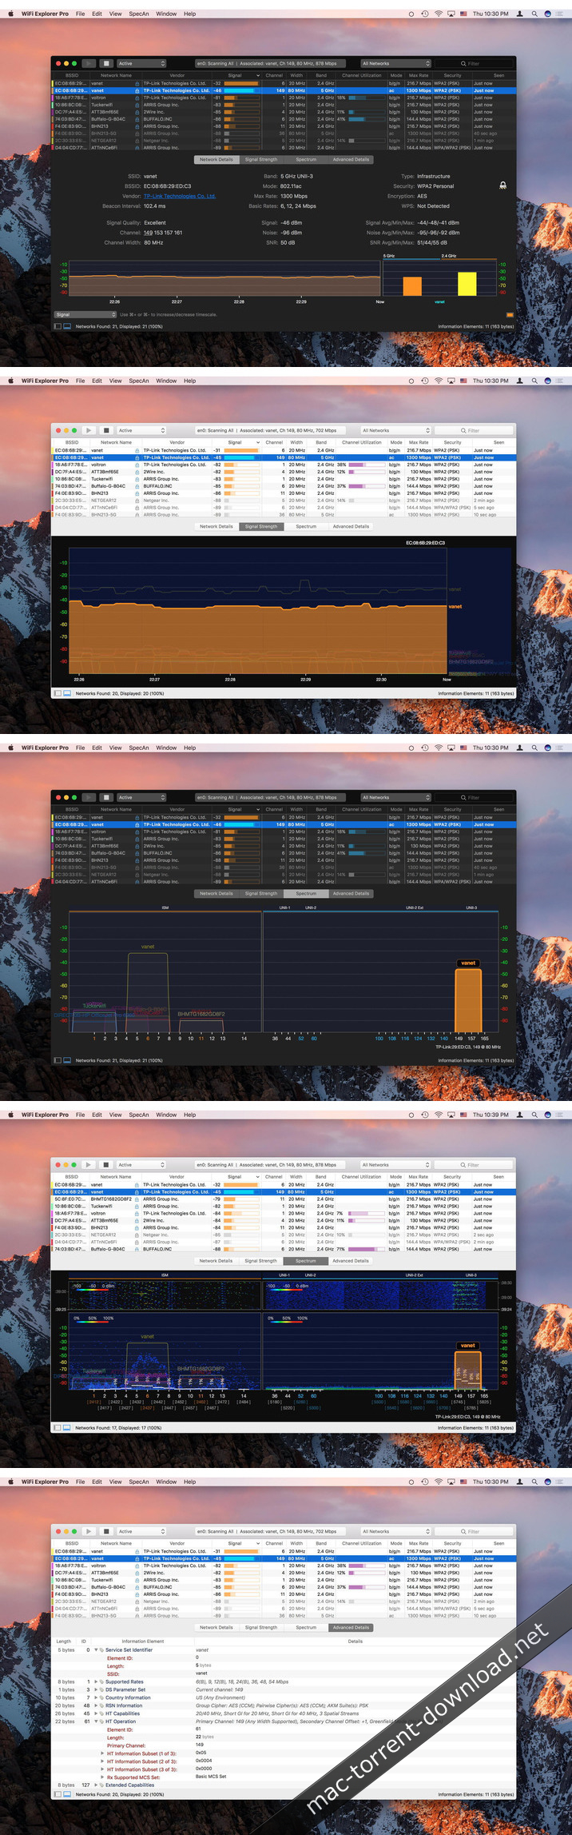The height and width of the screenshot is (1835, 572).
Task: Open the Signal graph dropdown below the chart
Action: [85, 315]
